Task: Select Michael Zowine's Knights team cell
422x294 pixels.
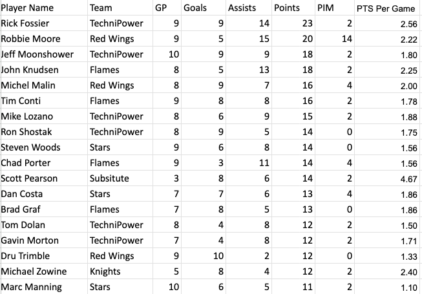Action: pyautogui.click(x=120, y=271)
